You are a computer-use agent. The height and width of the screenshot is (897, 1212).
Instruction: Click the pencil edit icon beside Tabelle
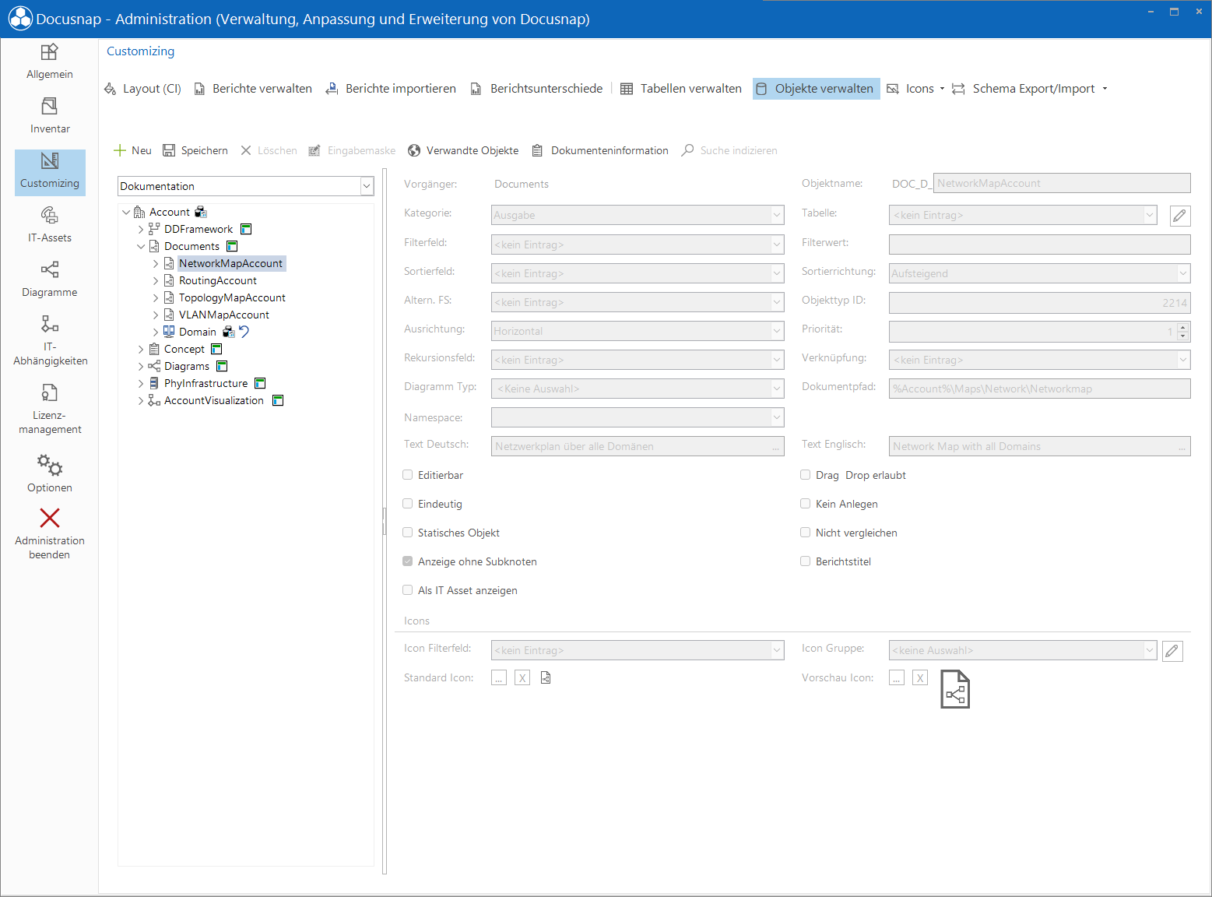coord(1180,216)
